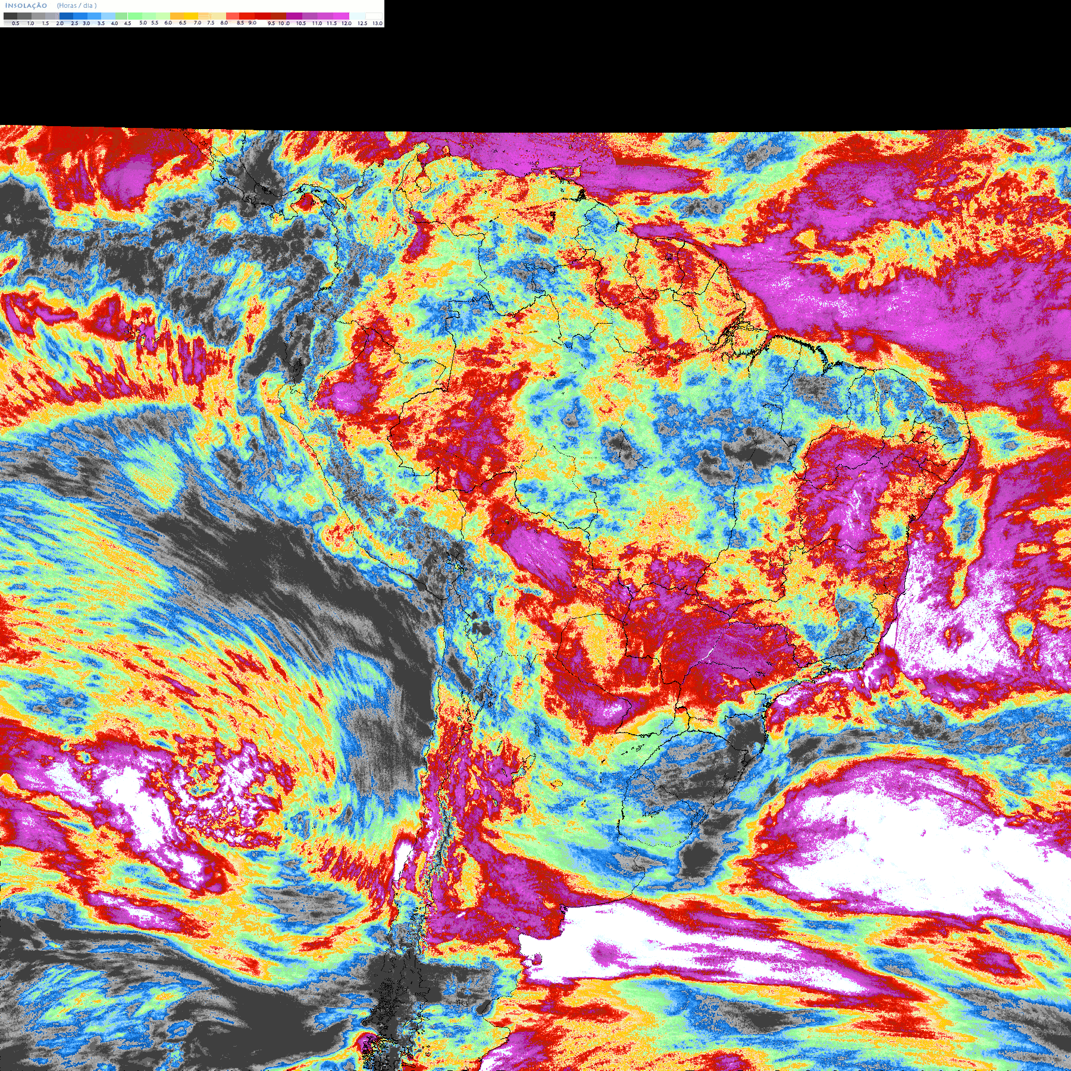Click the 4.5 legend value
Screen dimensions: 1071x1071
(127, 23)
